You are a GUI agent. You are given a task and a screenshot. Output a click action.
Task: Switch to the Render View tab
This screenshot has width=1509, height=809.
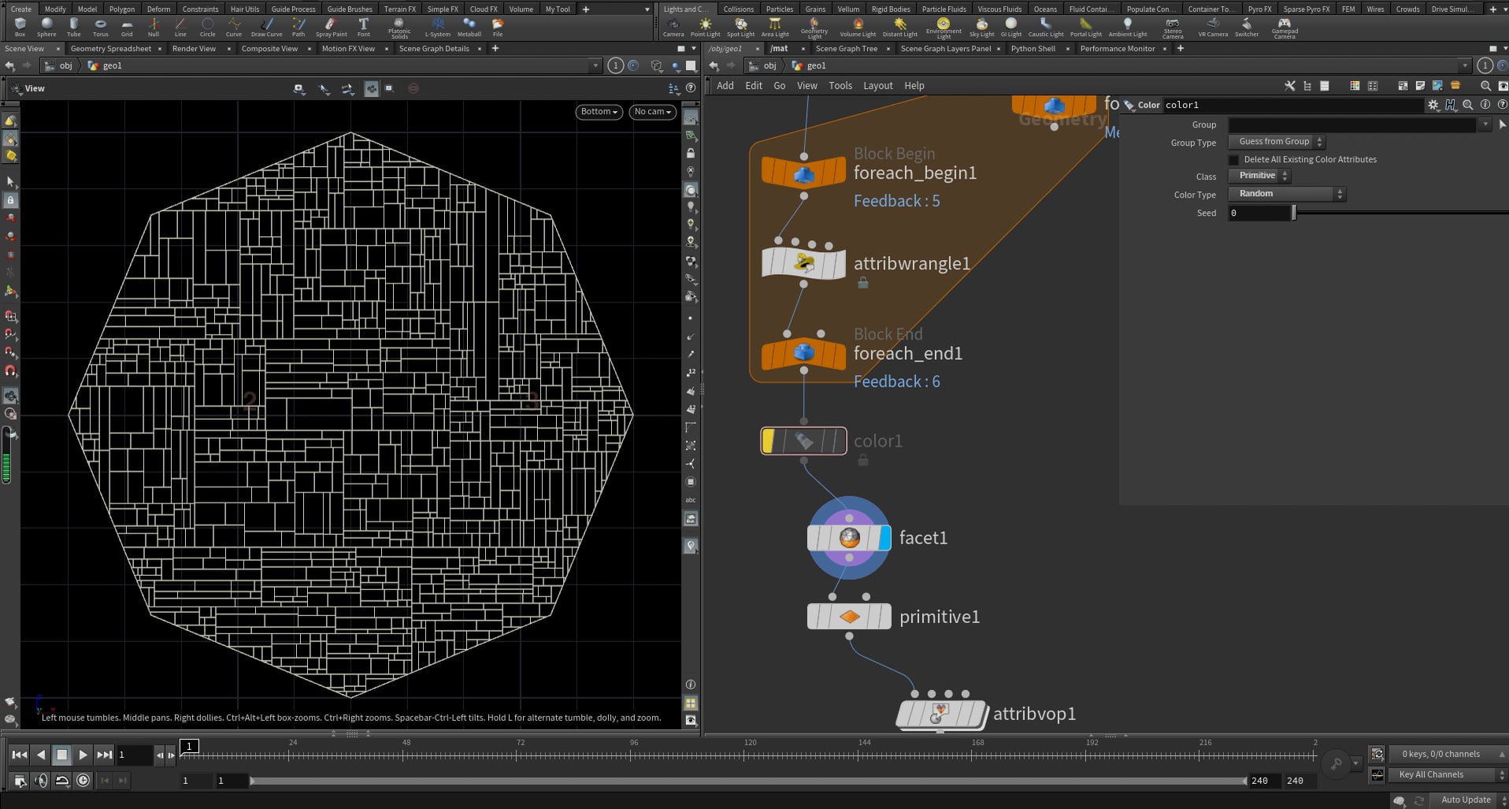click(x=194, y=49)
